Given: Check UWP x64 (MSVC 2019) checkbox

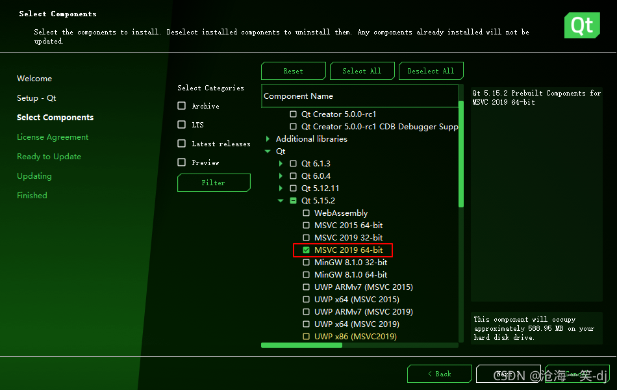Looking at the screenshot, I should tap(306, 324).
